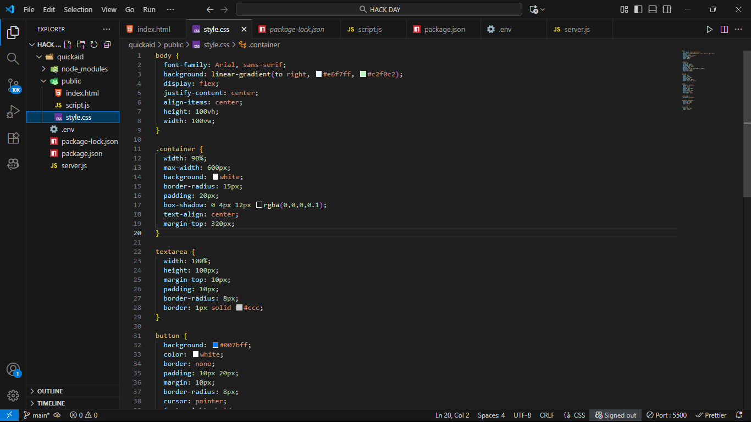Click New Folder icon in explorer header
The width and height of the screenshot is (751, 422).
click(x=81, y=45)
